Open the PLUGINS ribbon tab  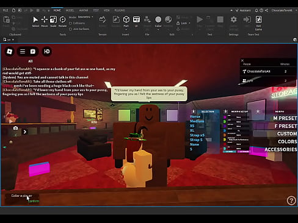tap(120, 10)
